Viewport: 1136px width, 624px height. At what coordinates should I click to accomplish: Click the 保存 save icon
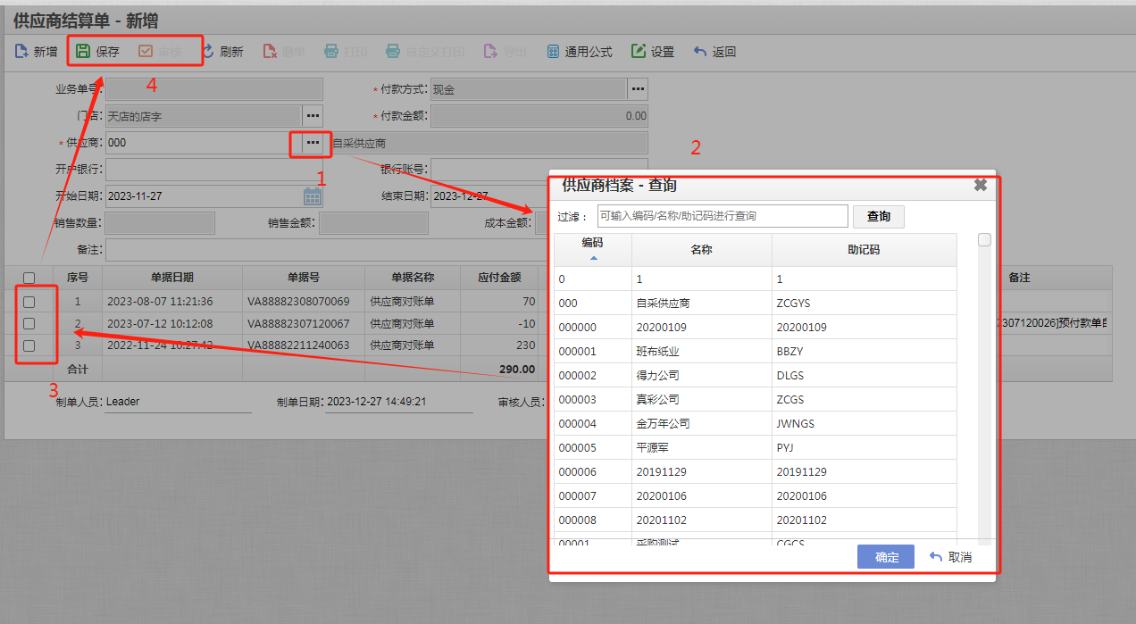coord(83,52)
